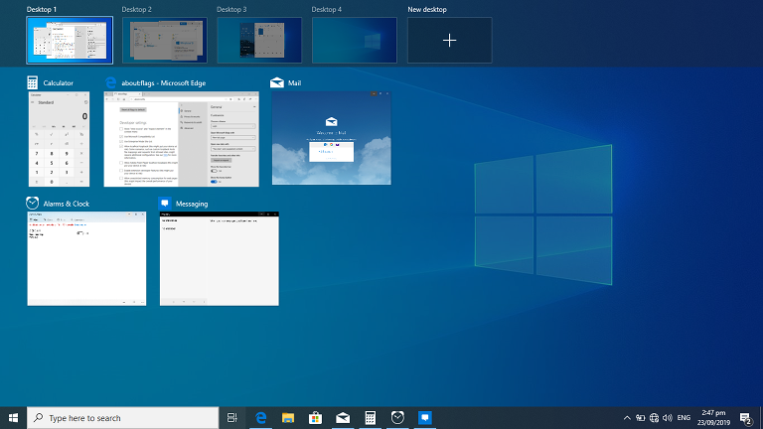
Task: Open Microsoft Edge from the taskbar
Action: (261, 418)
